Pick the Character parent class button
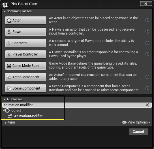 tap(25, 43)
